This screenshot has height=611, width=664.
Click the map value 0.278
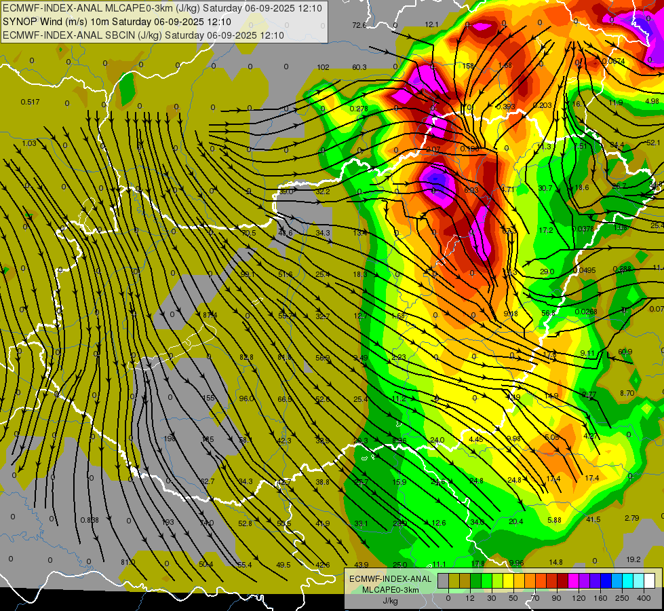(x=359, y=109)
